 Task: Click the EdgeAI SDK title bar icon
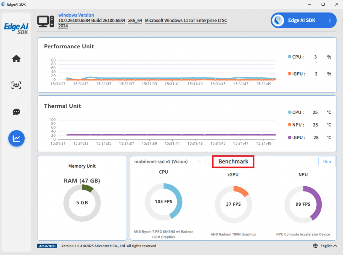[x=4, y=4]
